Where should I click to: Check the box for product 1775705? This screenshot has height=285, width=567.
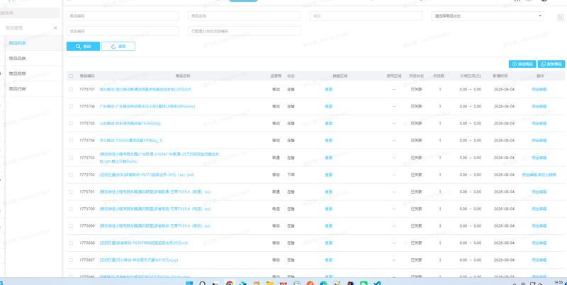(x=72, y=123)
